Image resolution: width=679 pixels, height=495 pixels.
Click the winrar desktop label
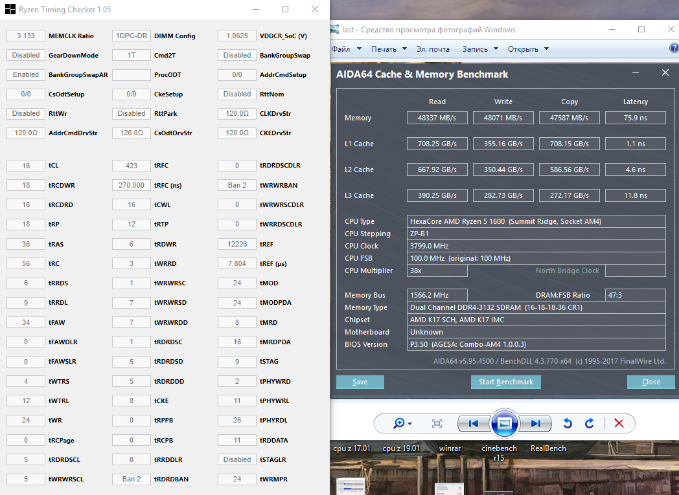[450, 448]
